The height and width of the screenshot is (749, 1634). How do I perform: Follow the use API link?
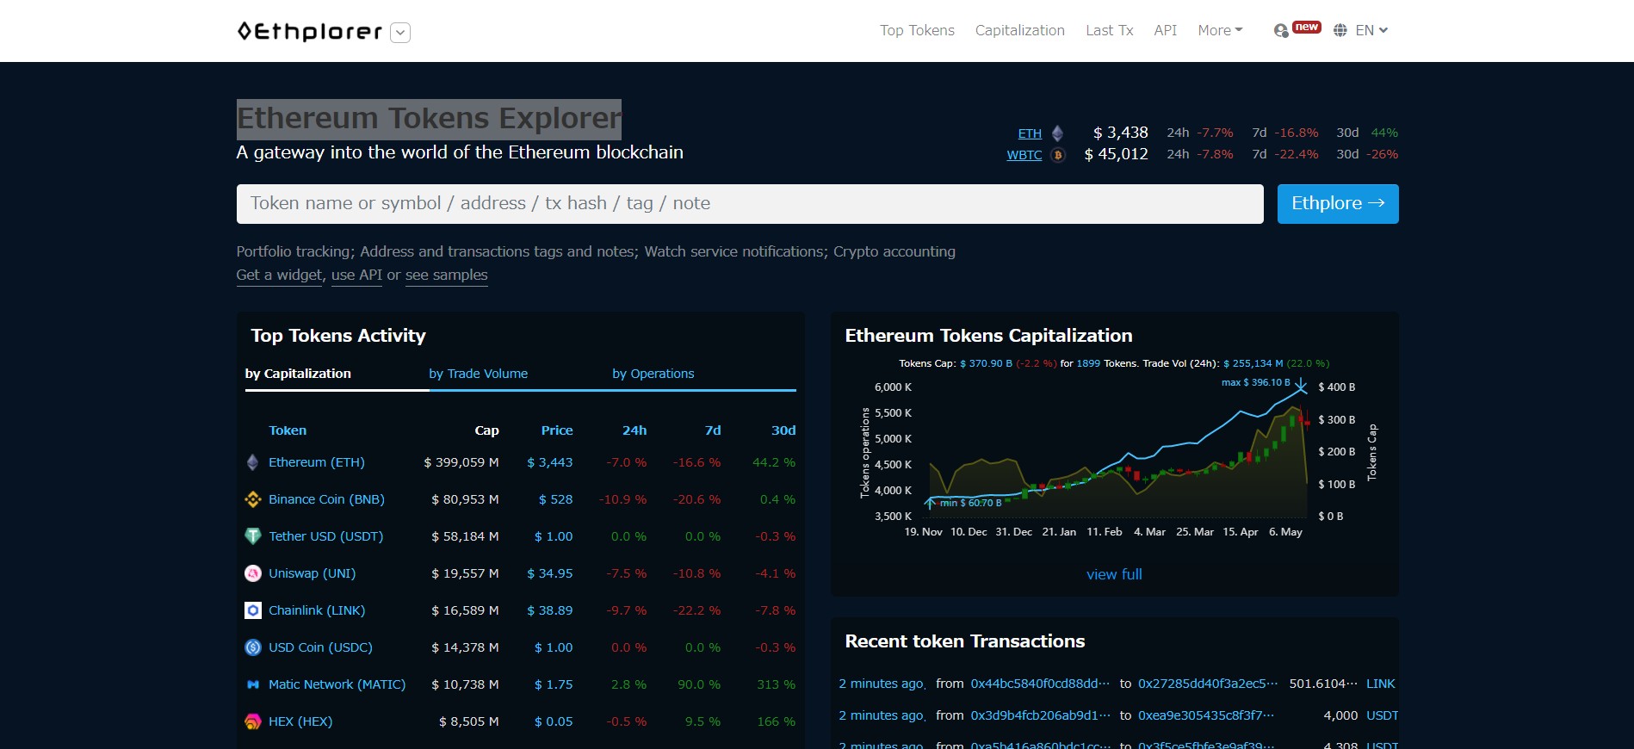tap(356, 275)
